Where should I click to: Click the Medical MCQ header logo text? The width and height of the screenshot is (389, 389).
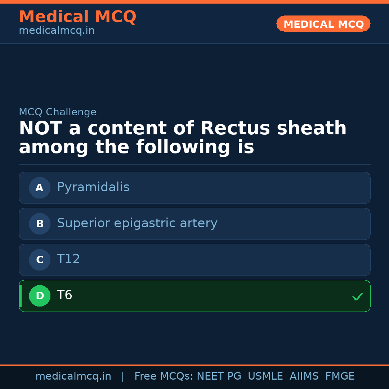pyautogui.click(x=77, y=17)
